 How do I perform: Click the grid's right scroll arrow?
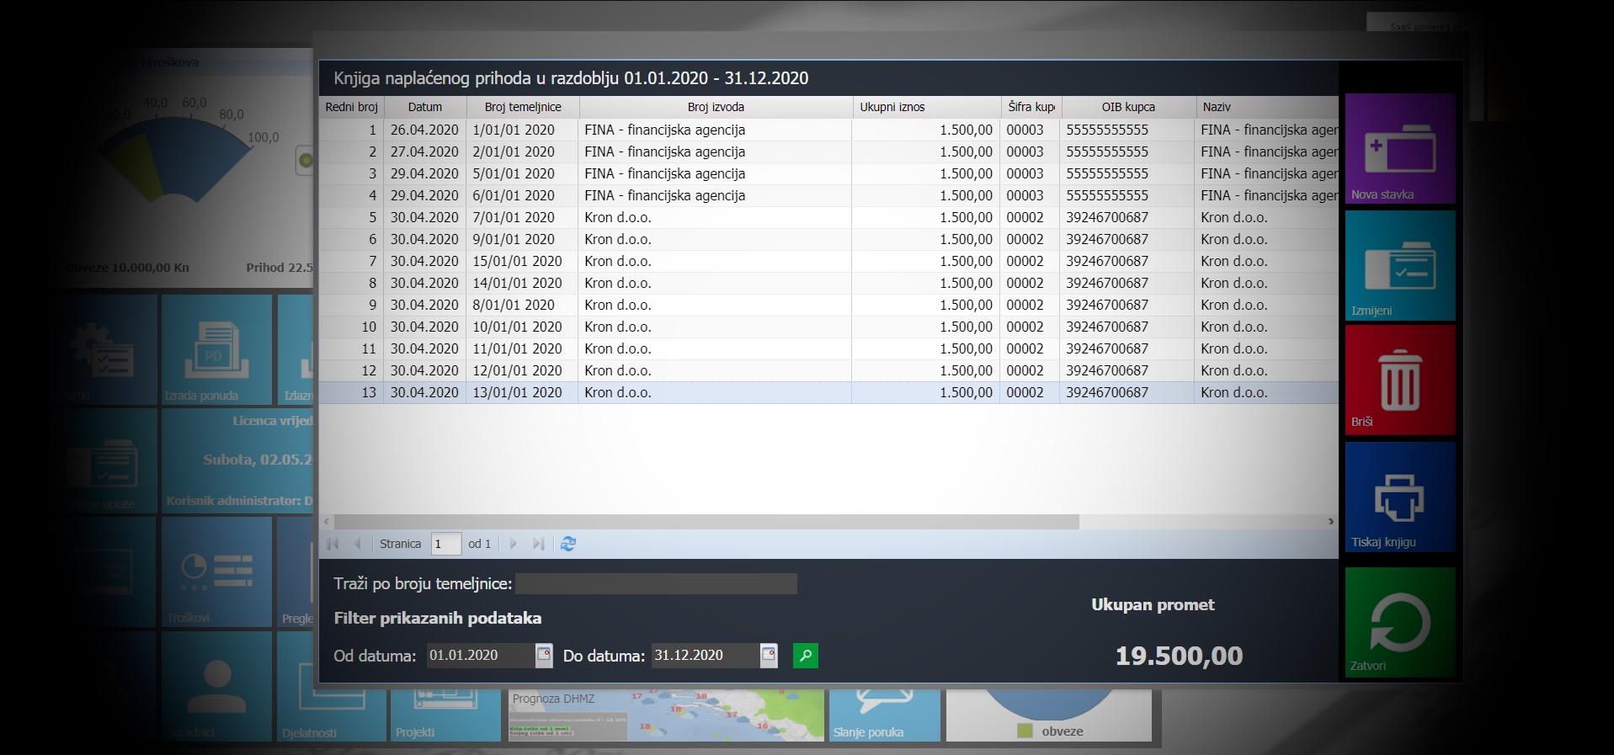[1330, 522]
